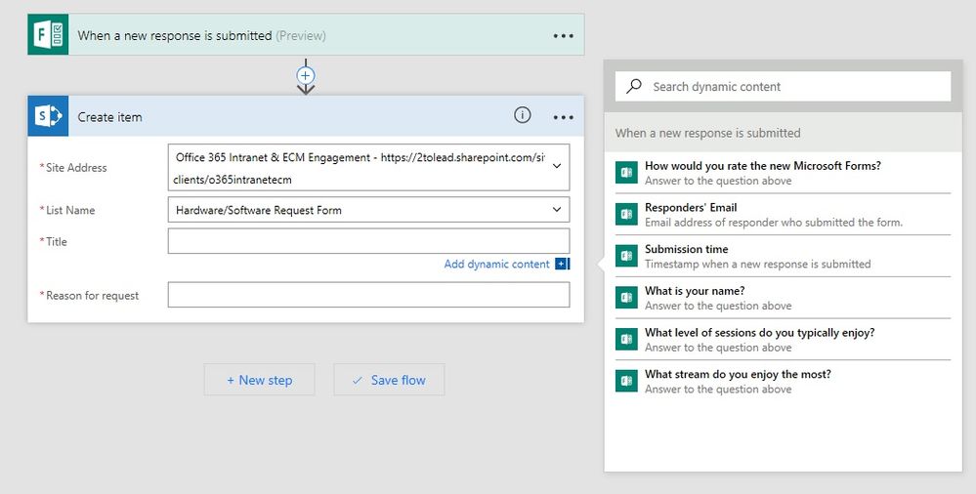Screen dimensions: 976x494
Task: Click Forms icon beside What is your name
Action: click(x=626, y=298)
